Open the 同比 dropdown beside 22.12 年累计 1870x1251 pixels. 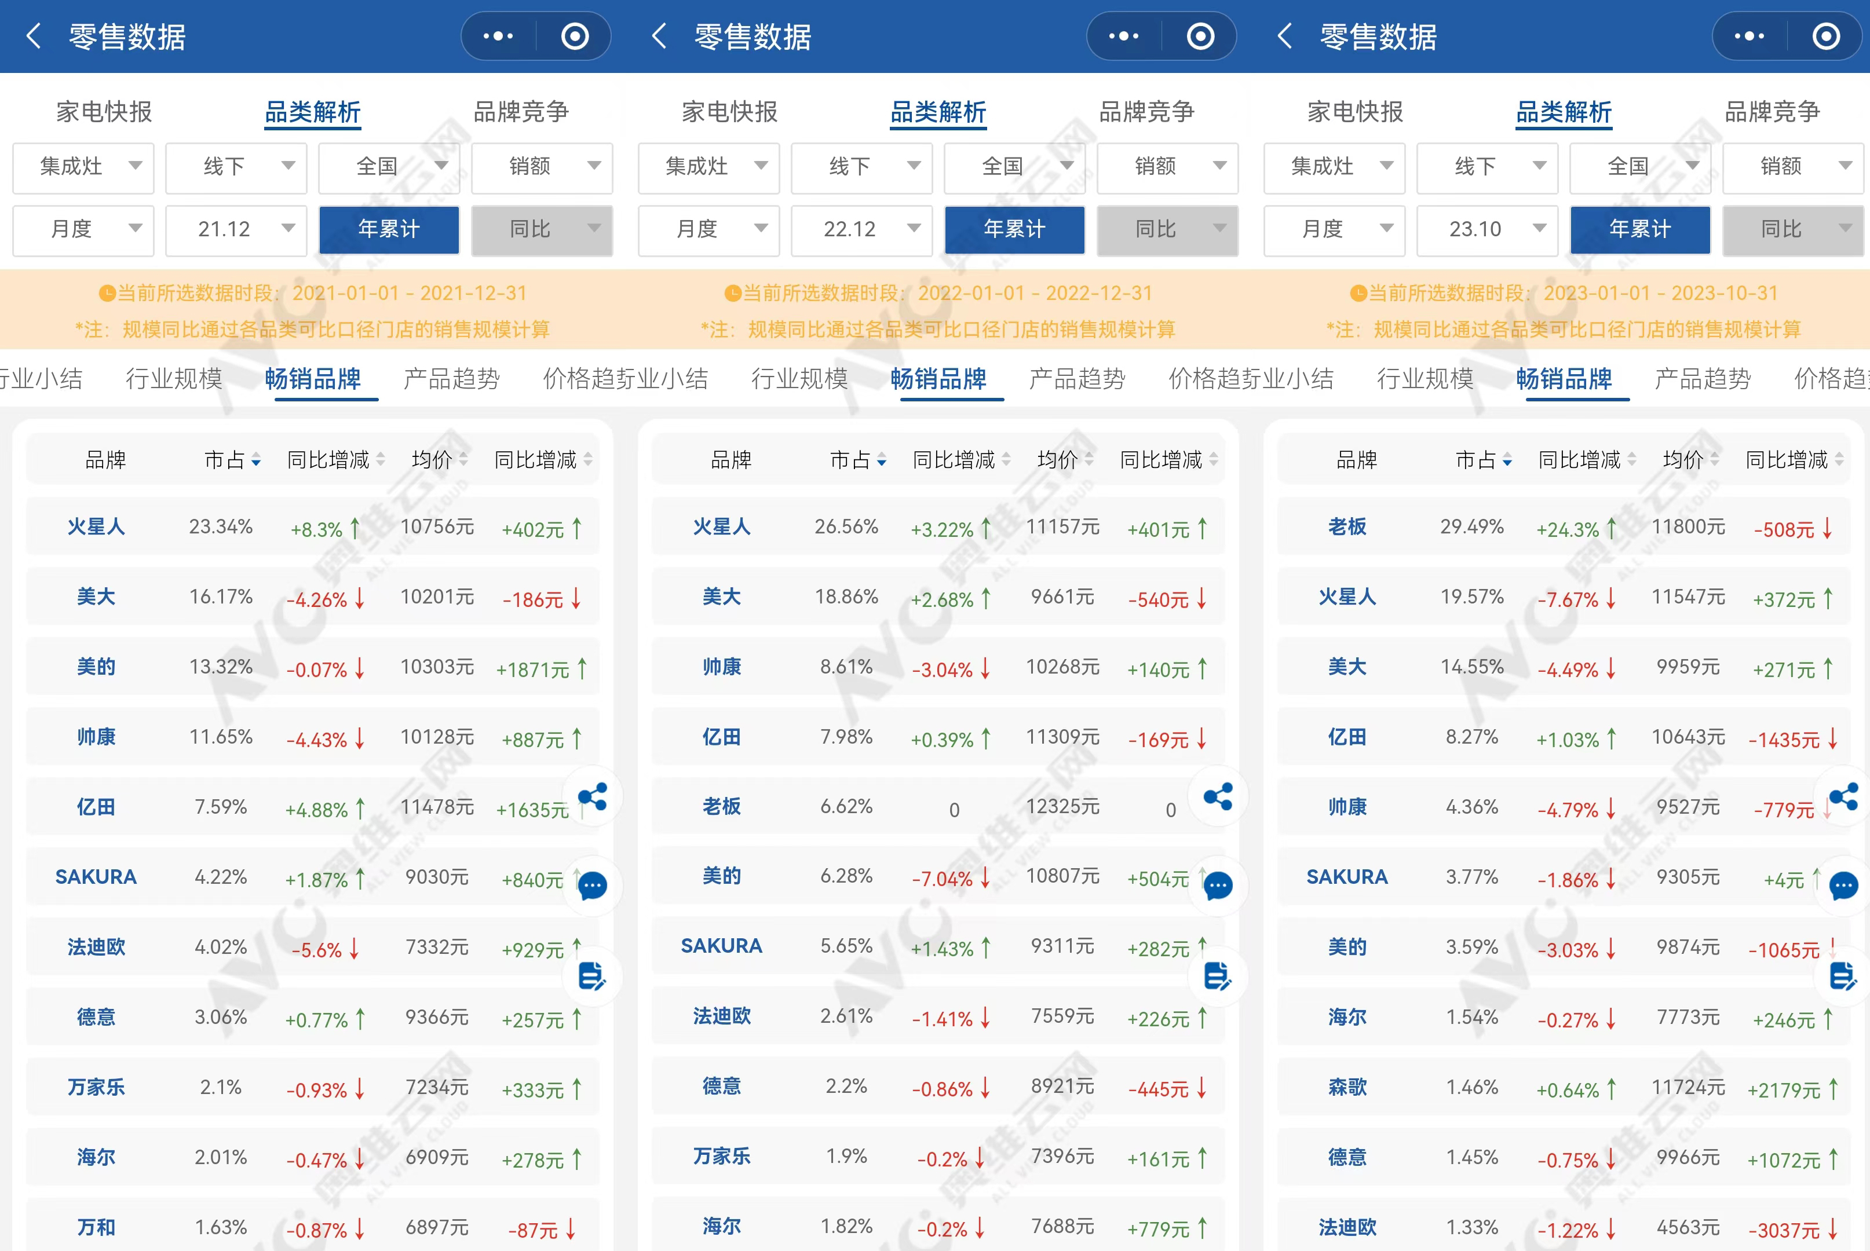pyautogui.click(x=1167, y=230)
